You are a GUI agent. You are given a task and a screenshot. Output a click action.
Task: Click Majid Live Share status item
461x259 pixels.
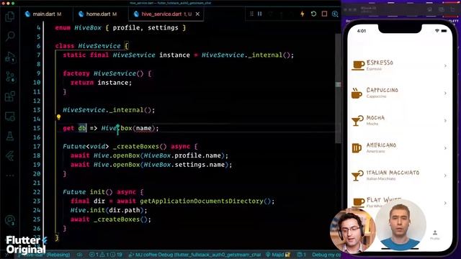click(278, 255)
